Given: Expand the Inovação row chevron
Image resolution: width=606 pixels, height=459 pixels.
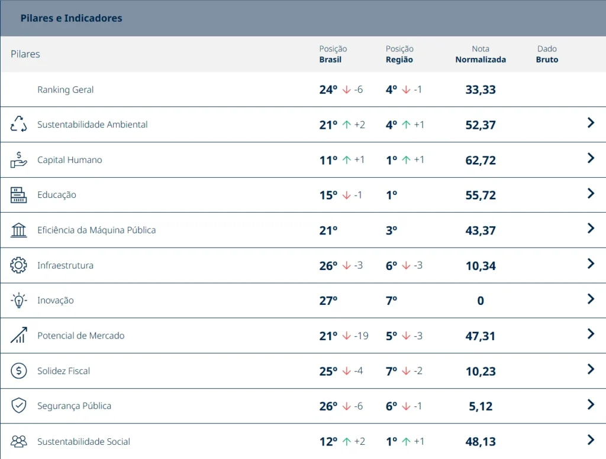Looking at the screenshot, I should 591,298.
